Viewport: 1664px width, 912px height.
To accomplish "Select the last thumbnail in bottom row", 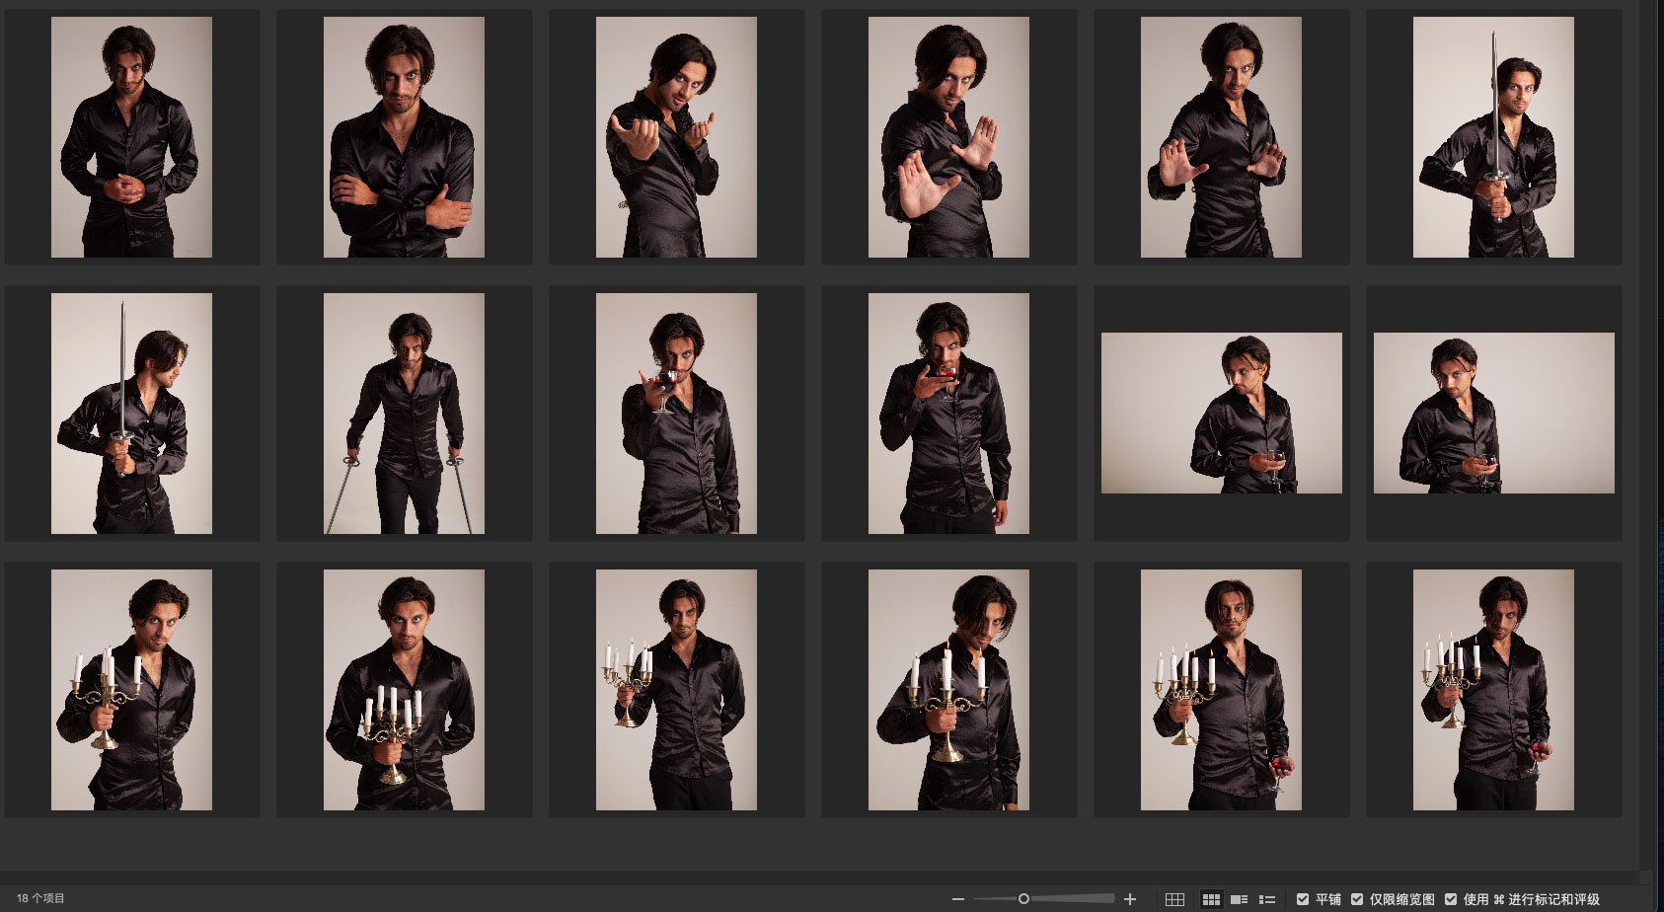I will pyautogui.click(x=1493, y=690).
